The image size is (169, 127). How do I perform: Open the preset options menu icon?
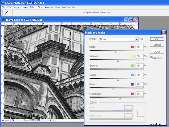click(142, 39)
